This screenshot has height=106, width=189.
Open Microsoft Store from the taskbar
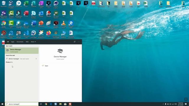click(x=65, y=104)
